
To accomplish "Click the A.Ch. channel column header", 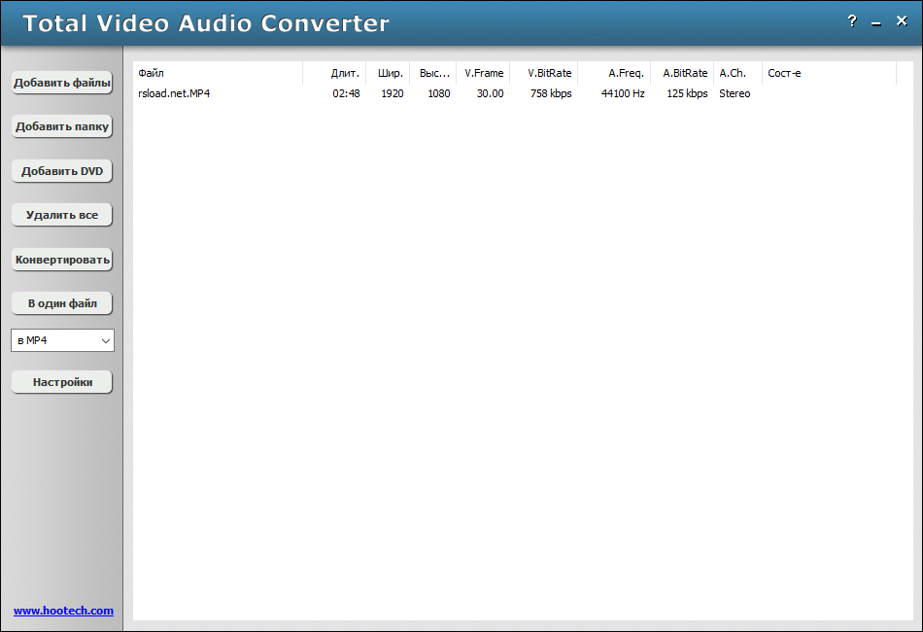I will (x=734, y=72).
